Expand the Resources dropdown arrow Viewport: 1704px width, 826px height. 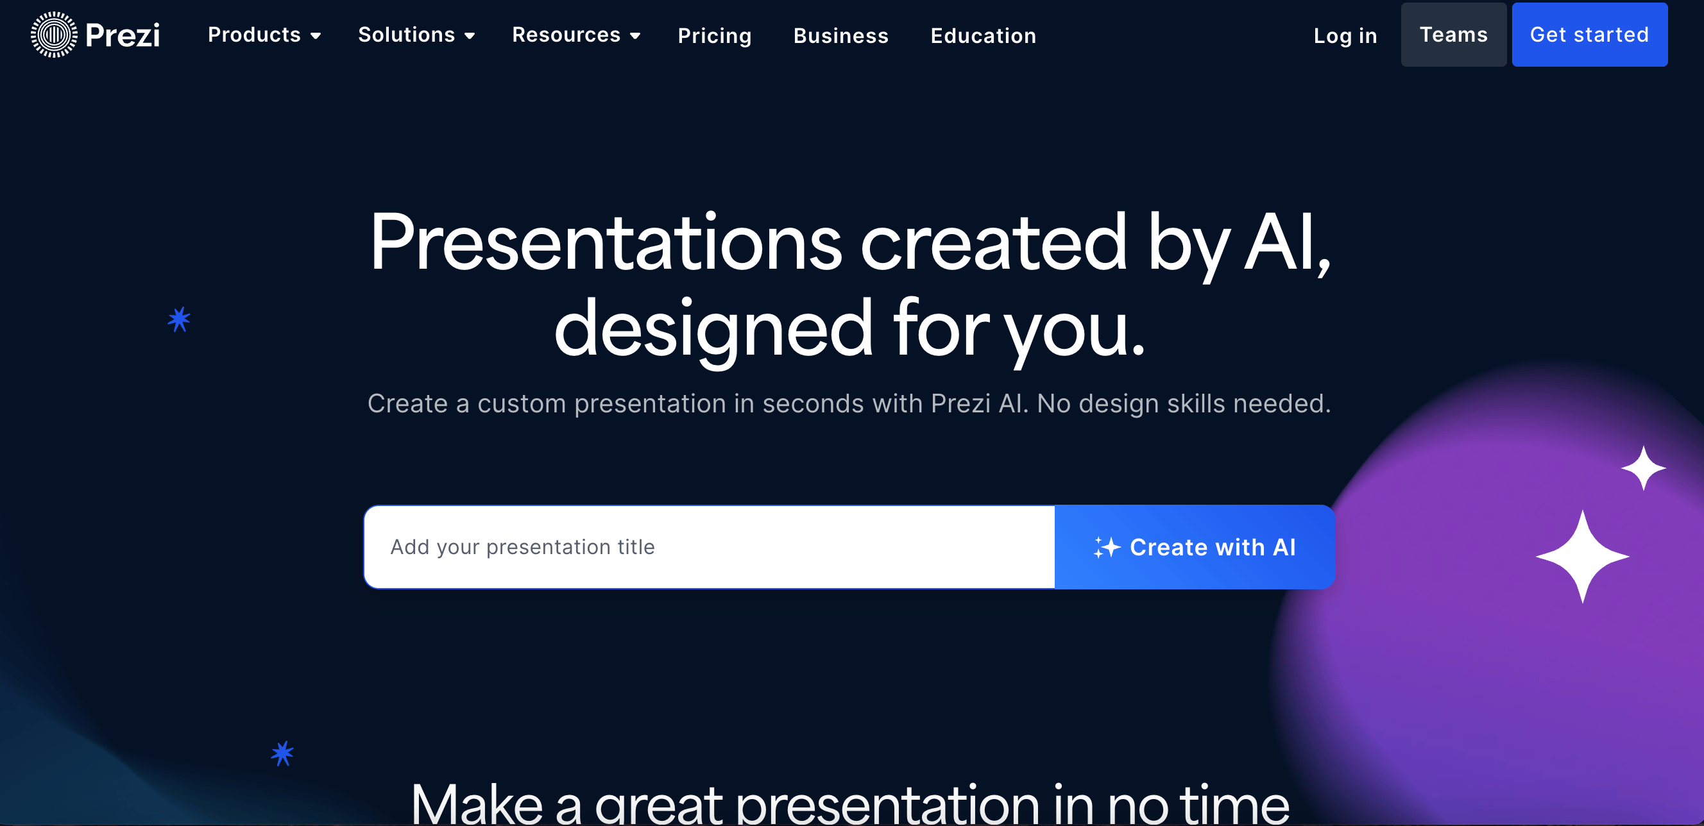635,36
